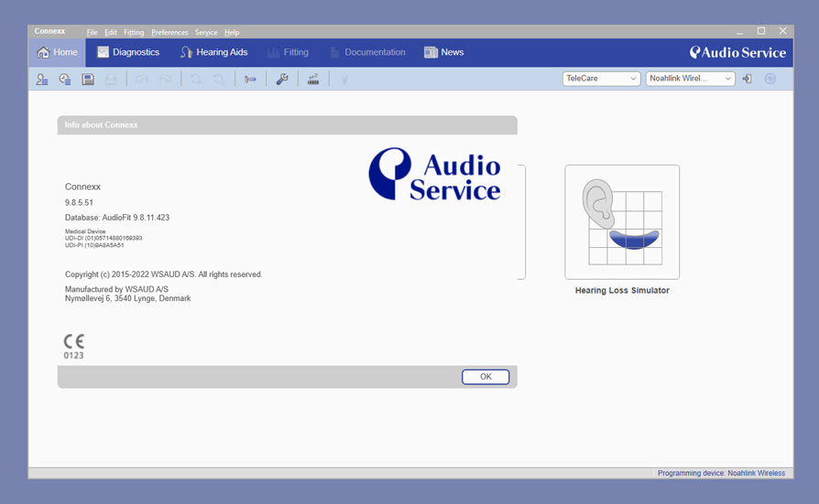Maximize the Connexx window
Viewport: 819px width, 504px height.
pyautogui.click(x=761, y=31)
